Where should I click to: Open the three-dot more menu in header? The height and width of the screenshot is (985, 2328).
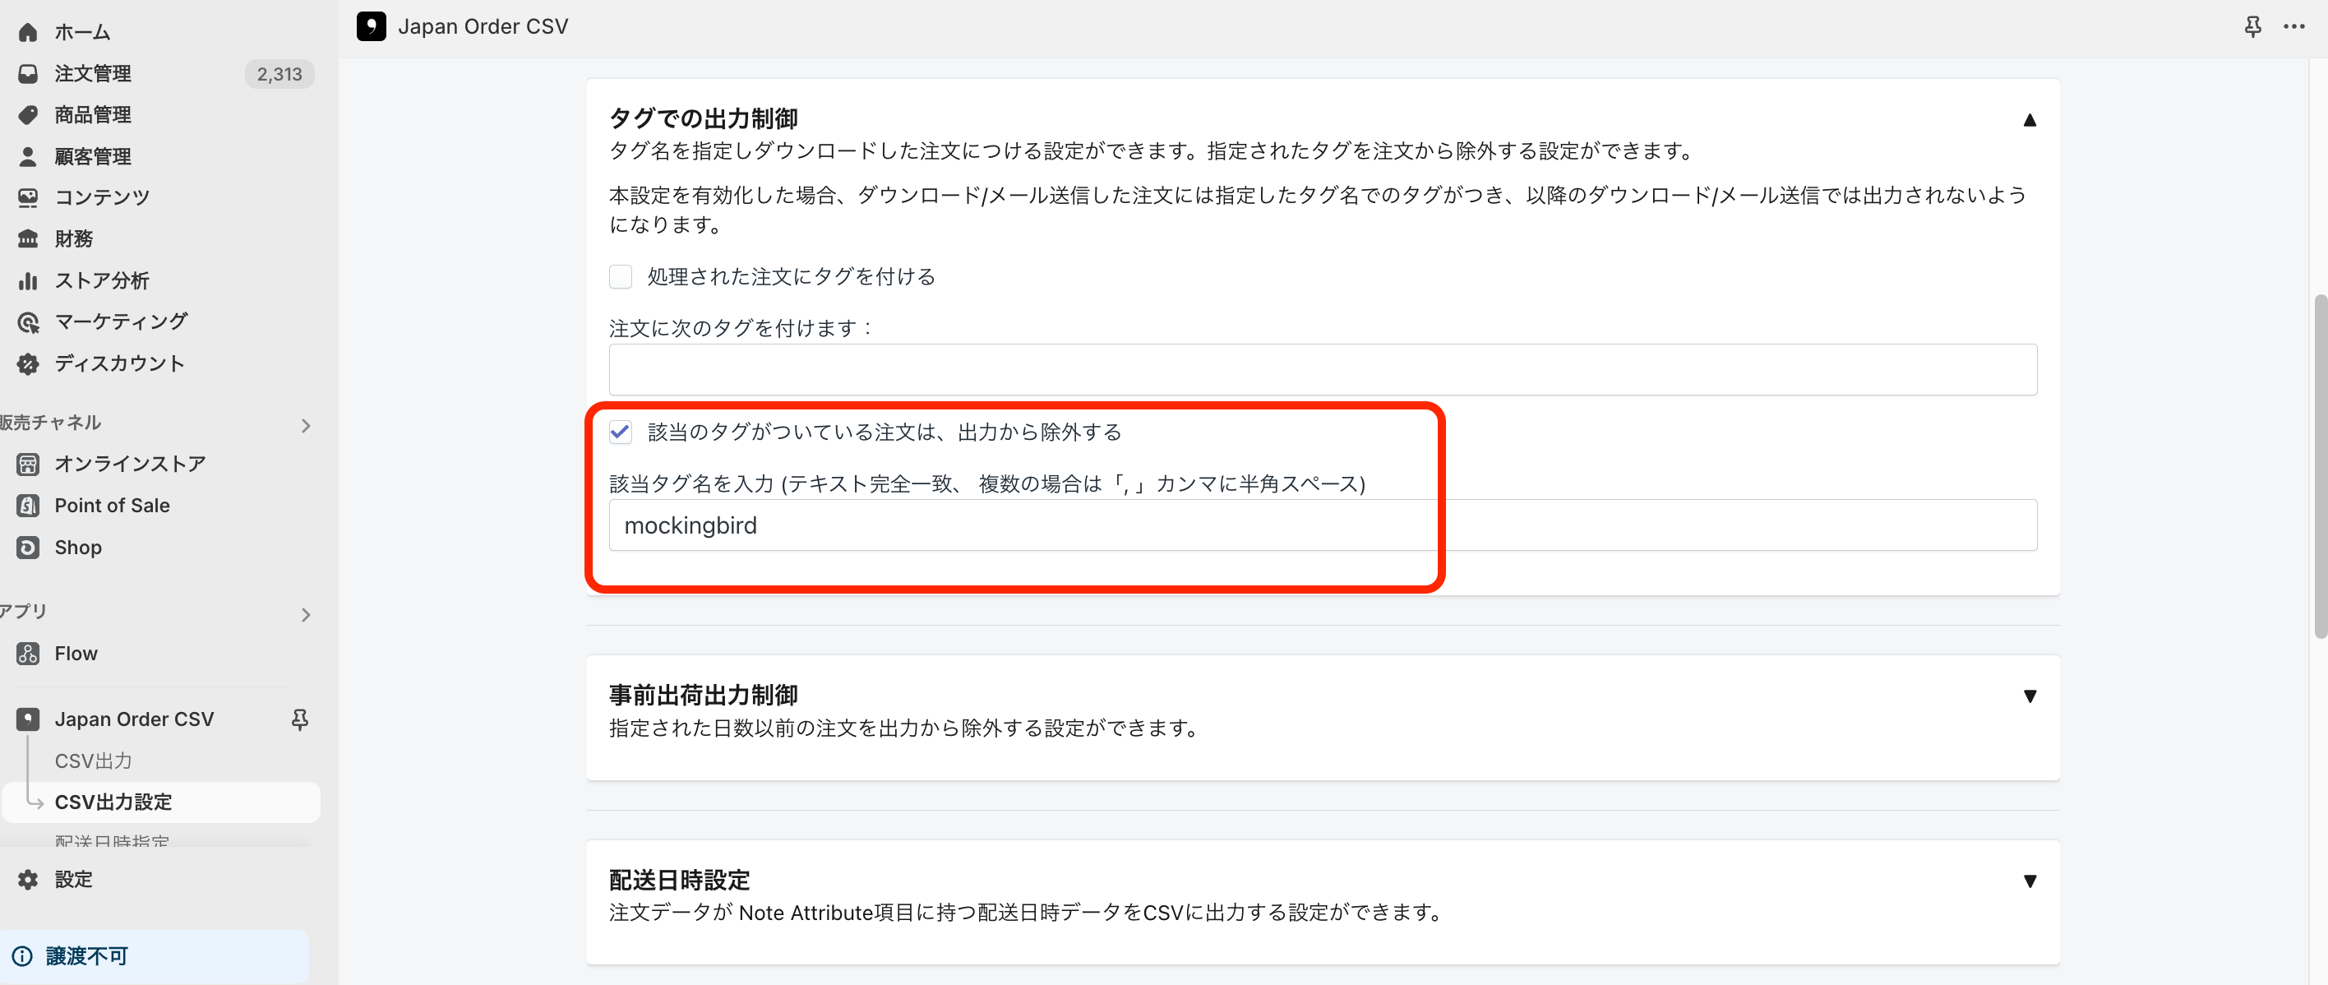tap(2293, 27)
